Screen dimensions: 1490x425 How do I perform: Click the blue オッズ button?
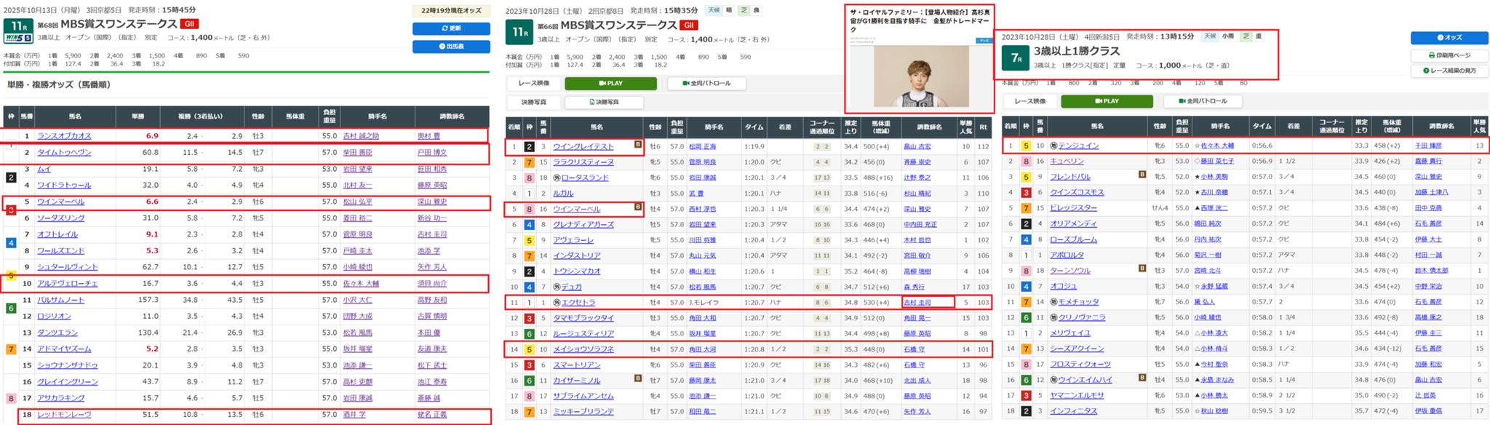tap(1449, 38)
